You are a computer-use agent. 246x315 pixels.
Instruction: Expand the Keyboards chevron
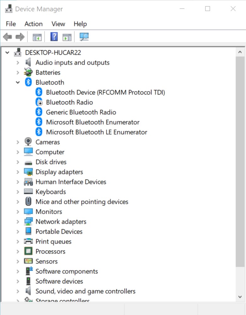click(18, 192)
